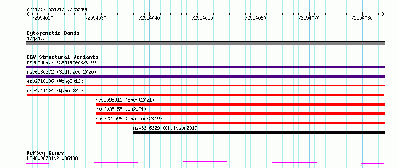
Task: Click the thin red esv2716186 line
Action: 205,86
